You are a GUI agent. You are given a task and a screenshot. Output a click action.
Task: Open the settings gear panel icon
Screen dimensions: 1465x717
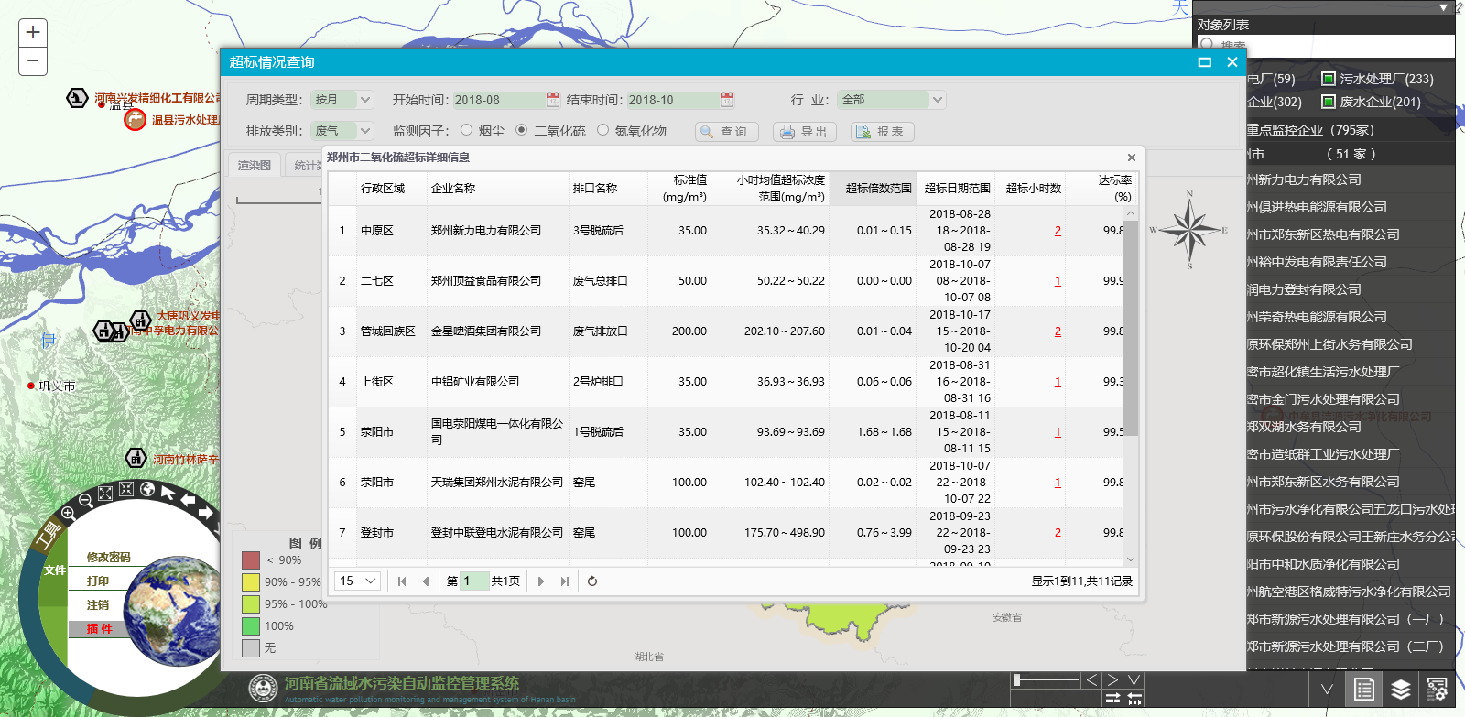pos(1437,690)
